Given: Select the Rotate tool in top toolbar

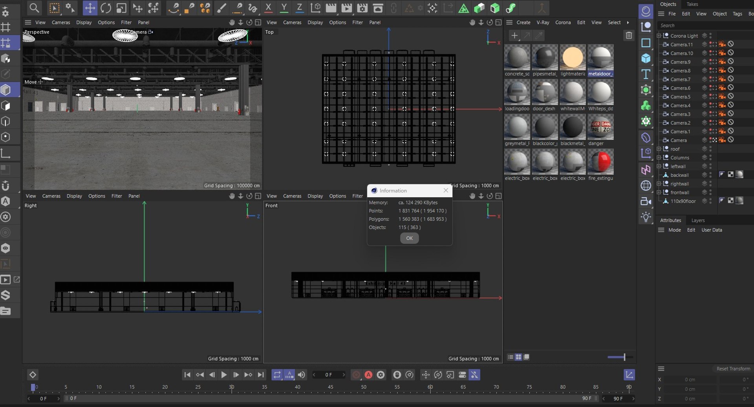Looking at the screenshot, I should (106, 8).
